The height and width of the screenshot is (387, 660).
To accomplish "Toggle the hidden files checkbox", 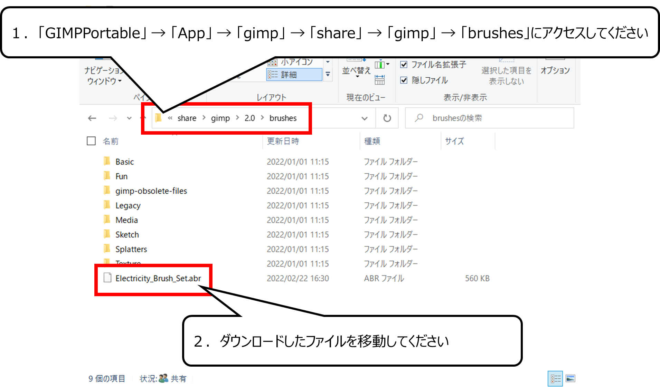I will tap(404, 80).
